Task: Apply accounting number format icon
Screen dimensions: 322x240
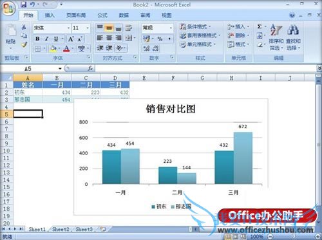Action: point(147,39)
